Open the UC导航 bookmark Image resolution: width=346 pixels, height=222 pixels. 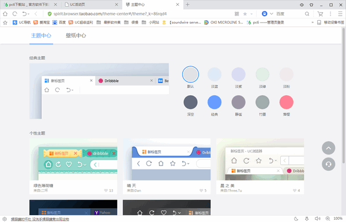point(22,22)
